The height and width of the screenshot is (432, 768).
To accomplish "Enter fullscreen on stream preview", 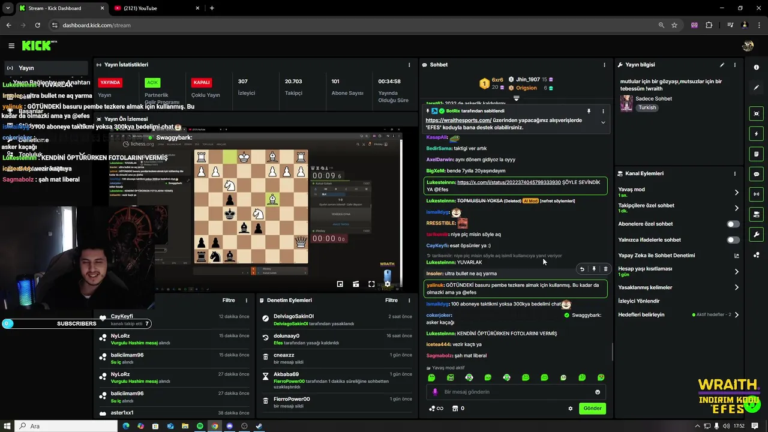I will coord(371,284).
